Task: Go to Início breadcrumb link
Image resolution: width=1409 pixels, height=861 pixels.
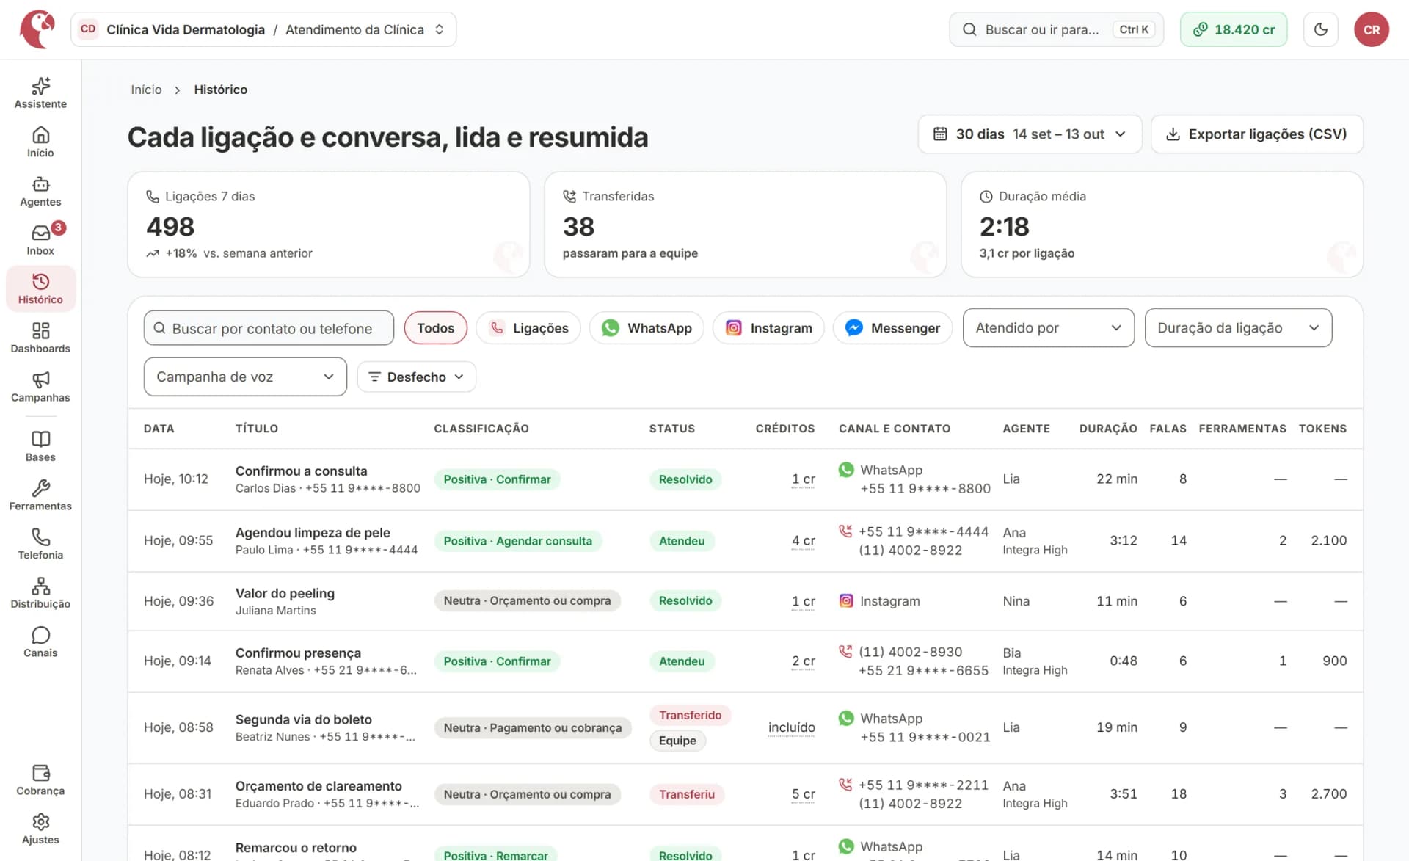Action: 146,90
